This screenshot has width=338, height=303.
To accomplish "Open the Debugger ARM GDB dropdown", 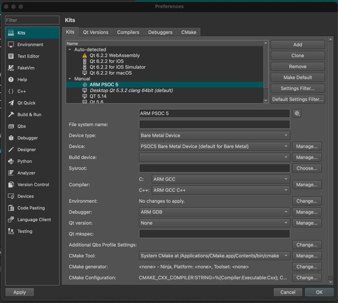I will click(214, 212).
